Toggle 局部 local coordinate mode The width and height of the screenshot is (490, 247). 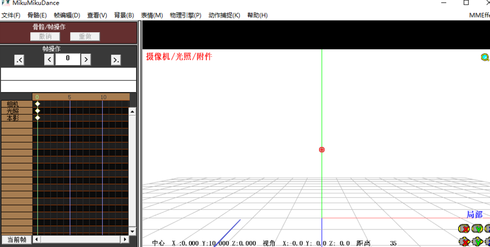tap(474, 214)
